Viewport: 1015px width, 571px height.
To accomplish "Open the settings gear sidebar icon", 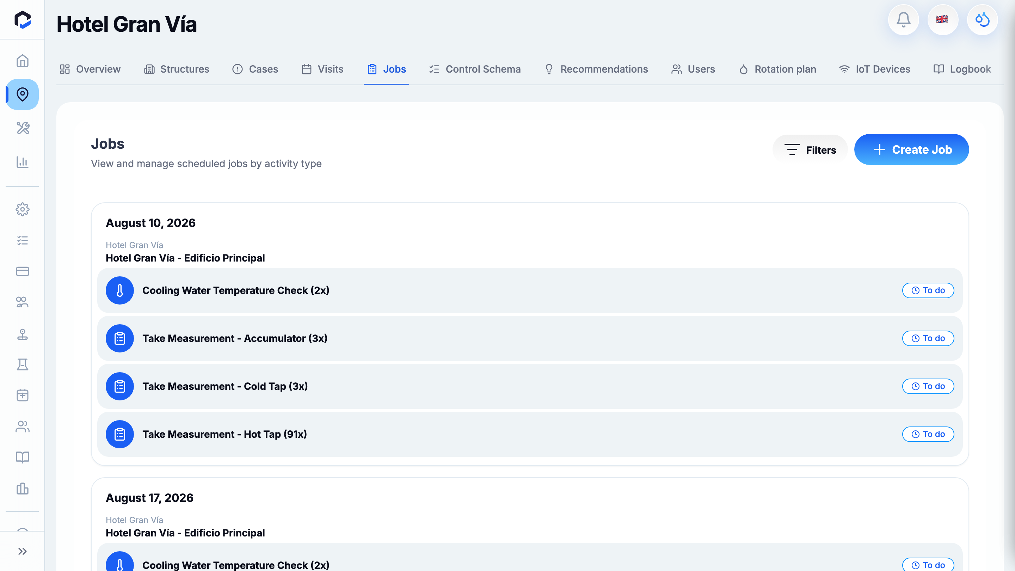I will tap(23, 209).
